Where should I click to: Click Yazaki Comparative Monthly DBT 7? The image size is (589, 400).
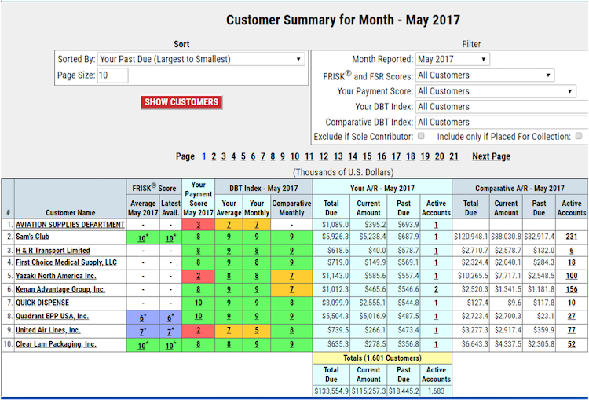coord(291,277)
